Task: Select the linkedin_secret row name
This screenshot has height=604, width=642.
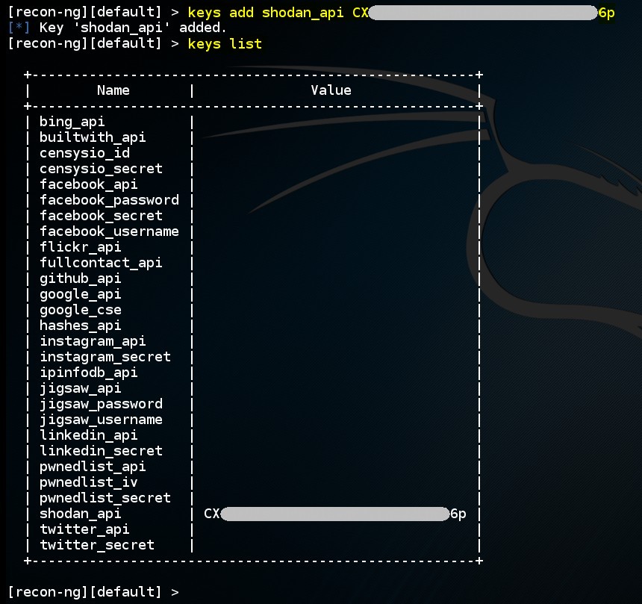Action: [101, 451]
